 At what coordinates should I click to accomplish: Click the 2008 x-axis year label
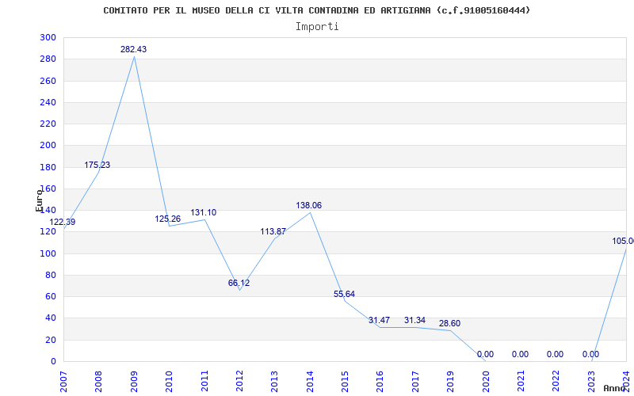coord(98,381)
